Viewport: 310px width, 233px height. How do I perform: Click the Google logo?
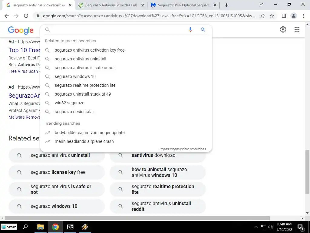tap(21, 31)
